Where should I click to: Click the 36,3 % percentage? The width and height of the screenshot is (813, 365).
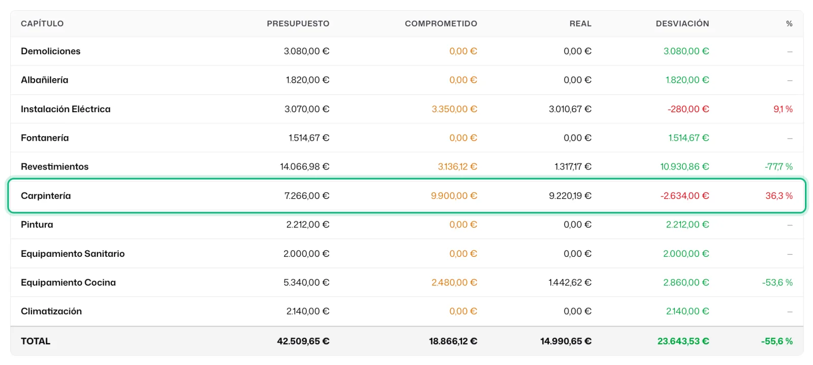click(779, 196)
